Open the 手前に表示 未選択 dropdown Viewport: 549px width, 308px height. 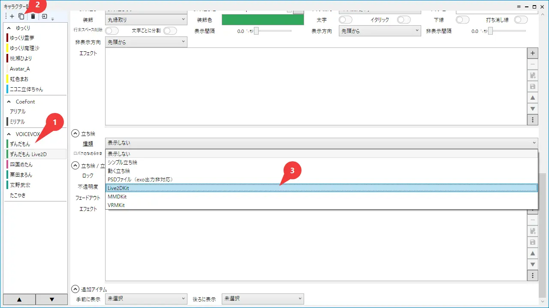click(146, 299)
